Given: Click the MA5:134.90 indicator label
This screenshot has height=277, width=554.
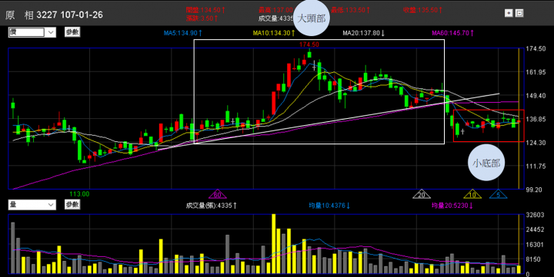Looking at the screenshot, I should point(182,33).
